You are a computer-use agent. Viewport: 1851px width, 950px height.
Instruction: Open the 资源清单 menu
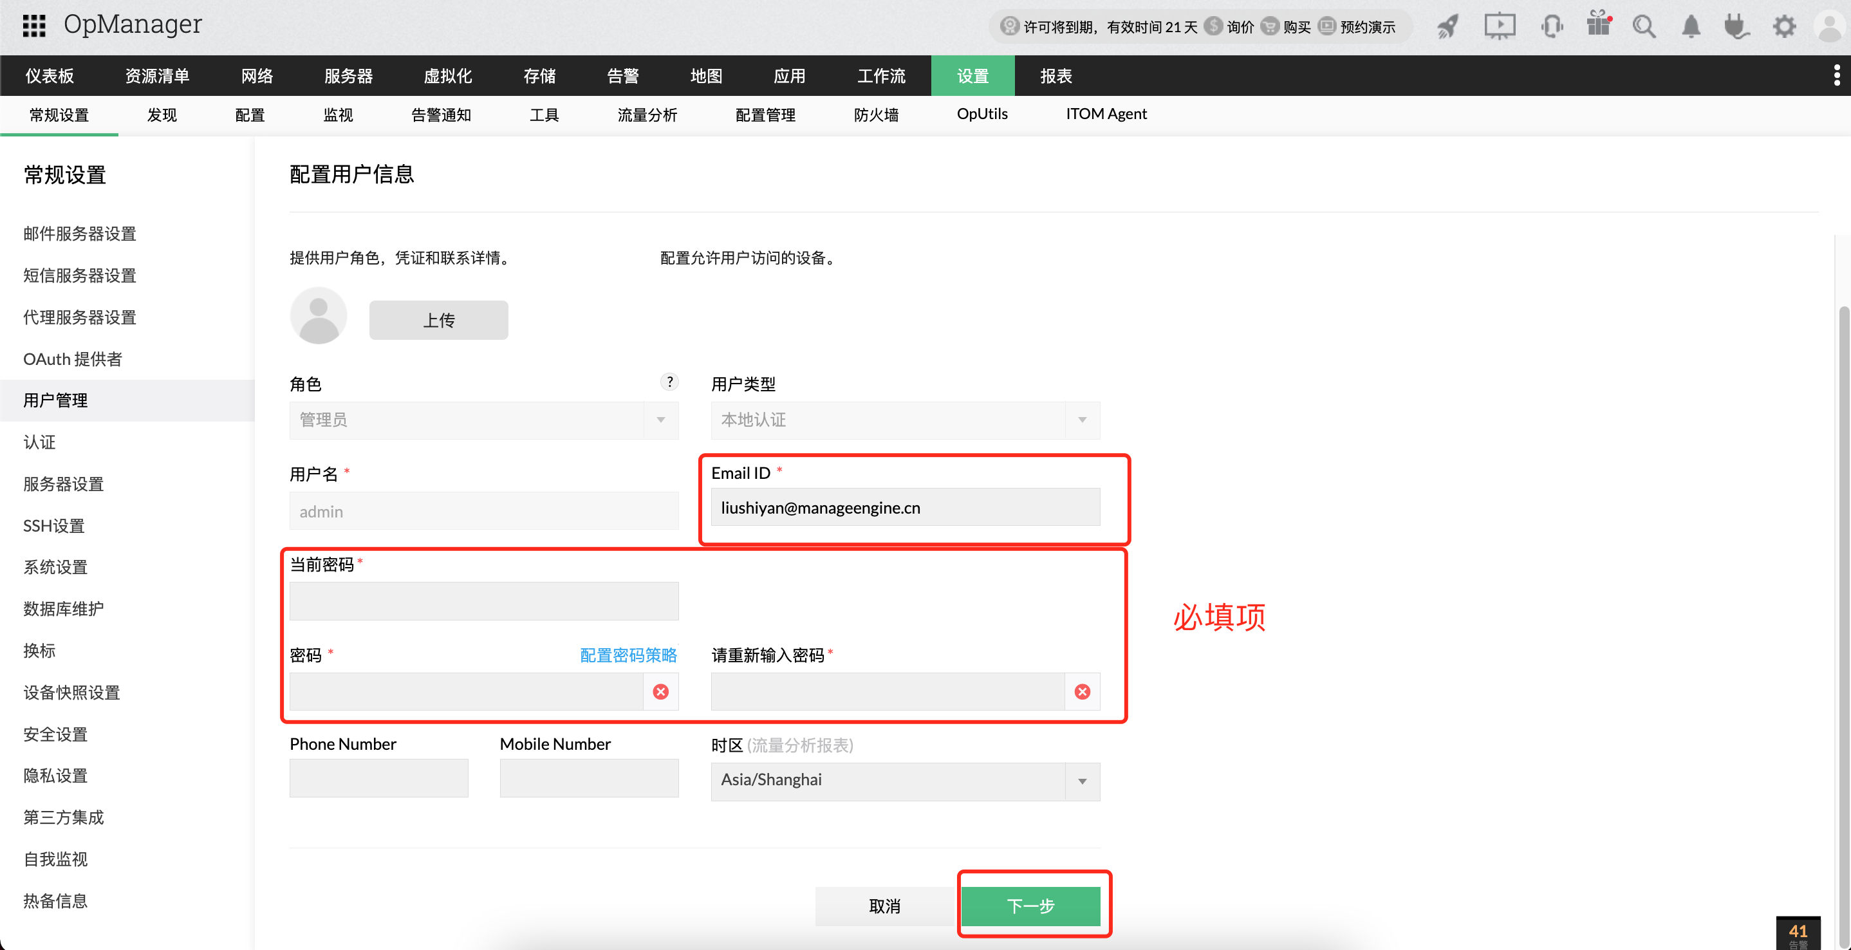[158, 75]
